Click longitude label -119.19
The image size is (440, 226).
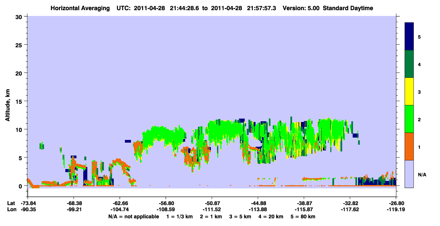coord(396,209)
